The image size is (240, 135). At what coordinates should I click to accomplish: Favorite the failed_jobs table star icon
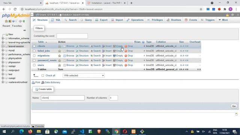pos(60,51)
